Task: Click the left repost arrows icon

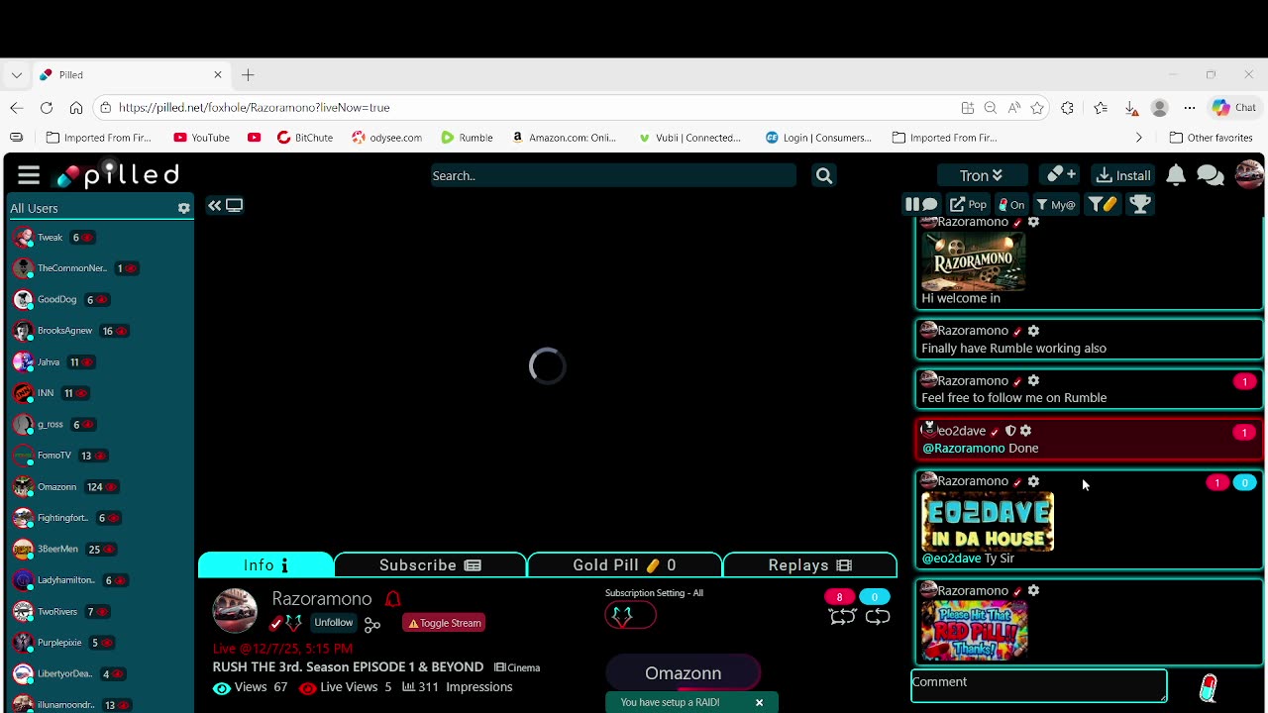Action: [842, 616]
